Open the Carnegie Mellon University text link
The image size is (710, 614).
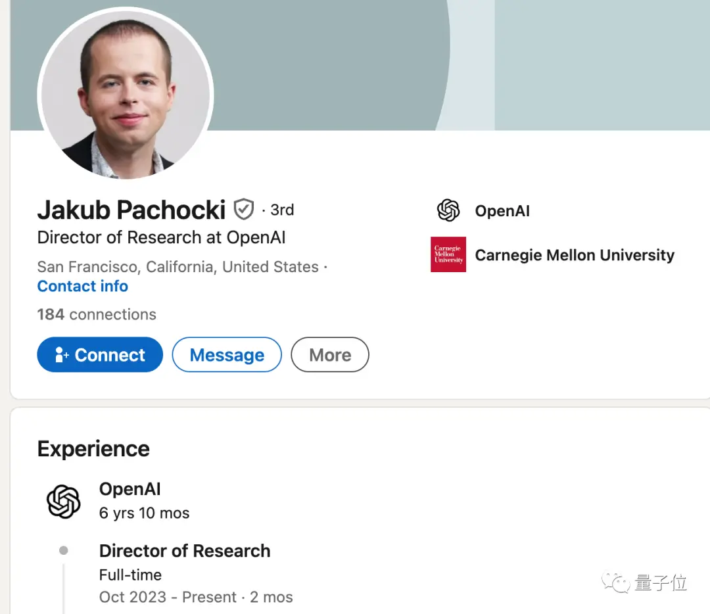[575, 255]
